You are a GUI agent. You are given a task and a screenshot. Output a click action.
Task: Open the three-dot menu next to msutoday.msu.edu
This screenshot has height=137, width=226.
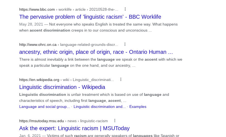click(x=115, y=121)
